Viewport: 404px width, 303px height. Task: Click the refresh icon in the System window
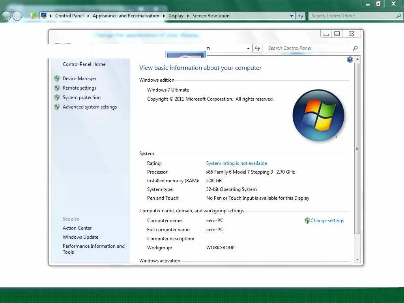coord(257,48)
